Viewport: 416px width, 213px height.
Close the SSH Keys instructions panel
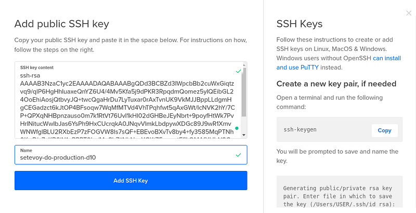click(x=409, y=13)
